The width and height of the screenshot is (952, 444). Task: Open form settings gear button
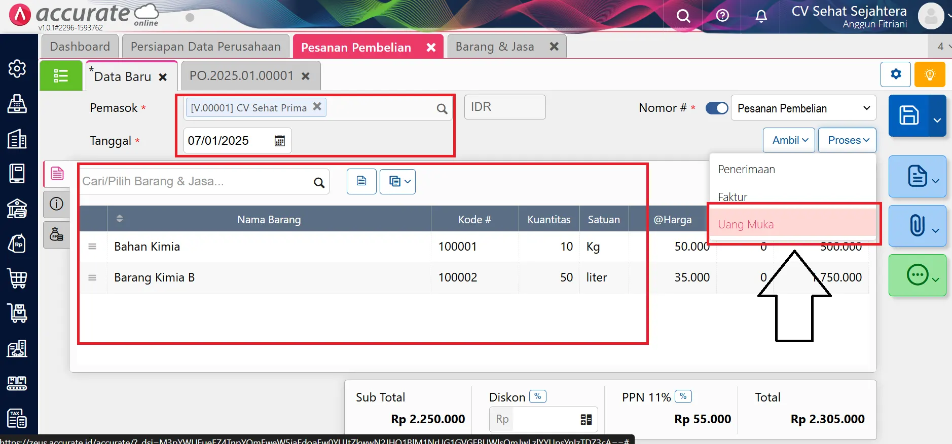pos(896,74)
